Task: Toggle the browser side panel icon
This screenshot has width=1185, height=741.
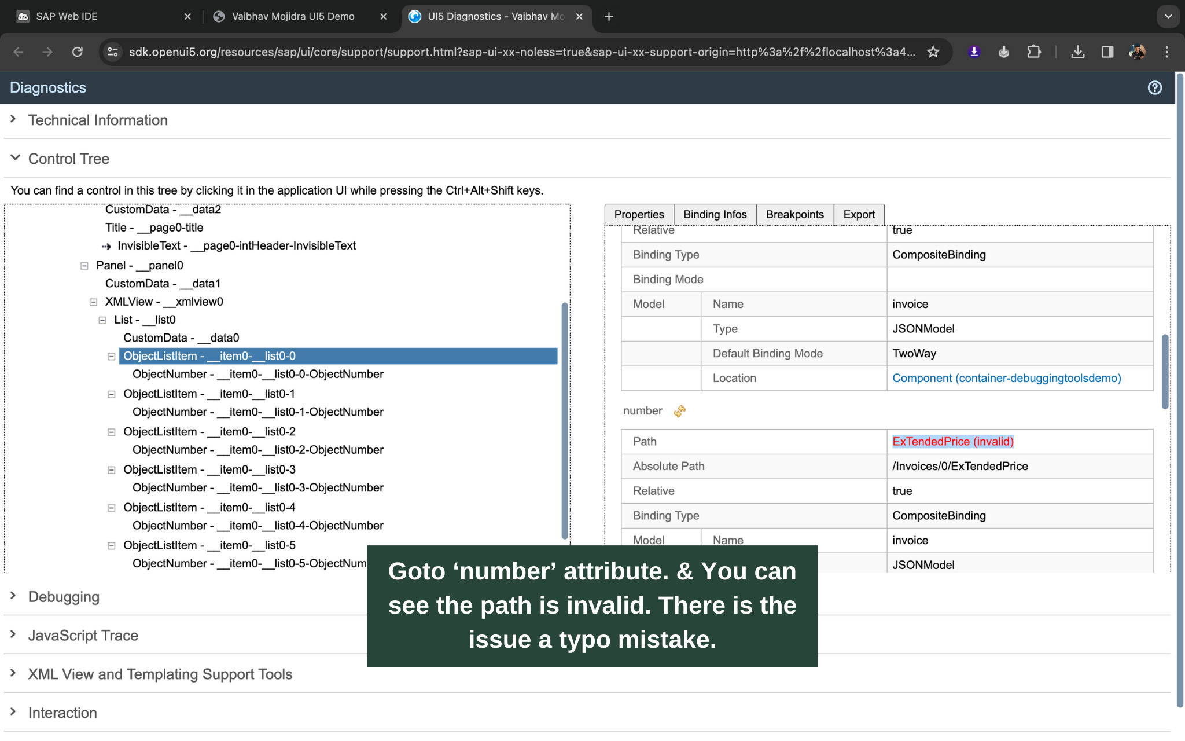Action: 1107,52
